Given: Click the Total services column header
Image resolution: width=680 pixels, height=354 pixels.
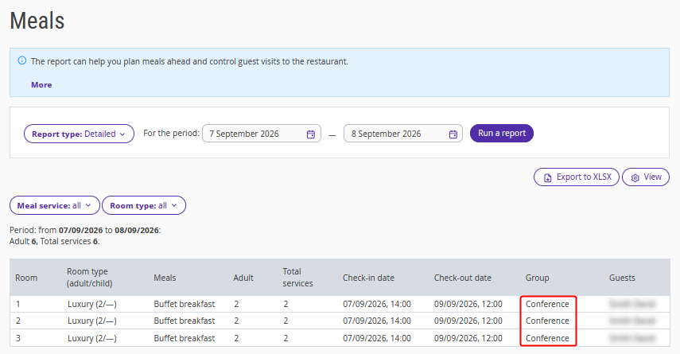Looking at the screenshot, I should 297,277.
